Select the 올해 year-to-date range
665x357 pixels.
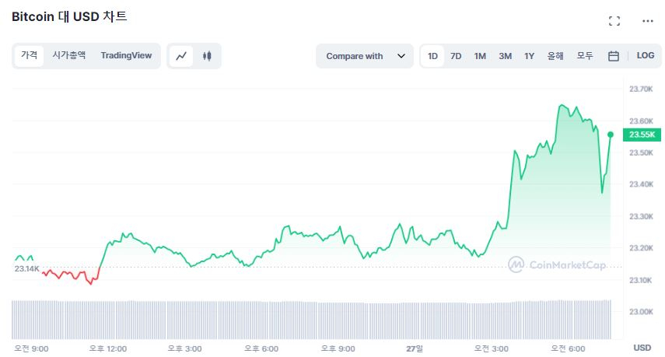555,56
